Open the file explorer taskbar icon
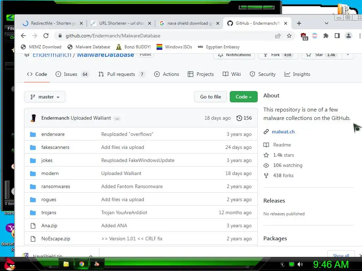 click(66, 264)
